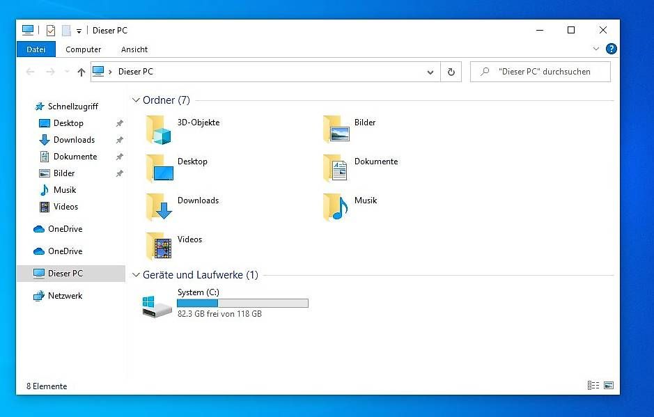Click the Dieser PC breadcrumb in the address bar
Screen dimensions: 654x417
(x=136, y=72)
